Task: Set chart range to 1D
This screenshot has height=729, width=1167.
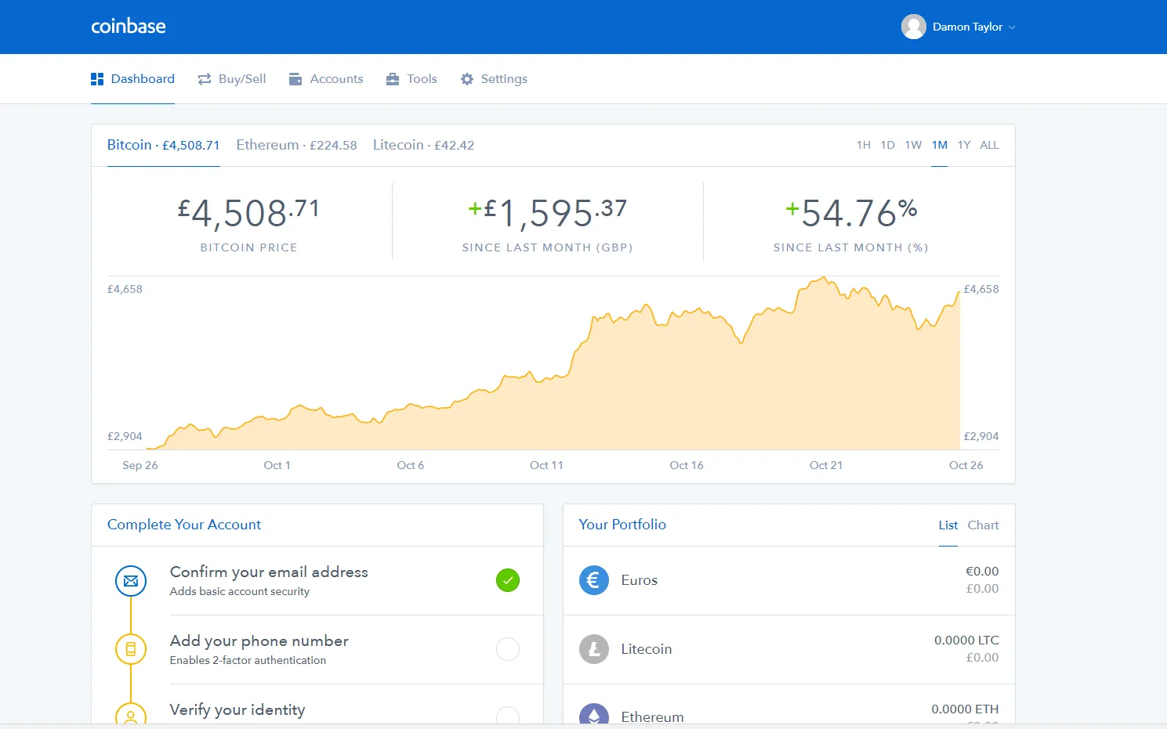Action: [887, 145]
